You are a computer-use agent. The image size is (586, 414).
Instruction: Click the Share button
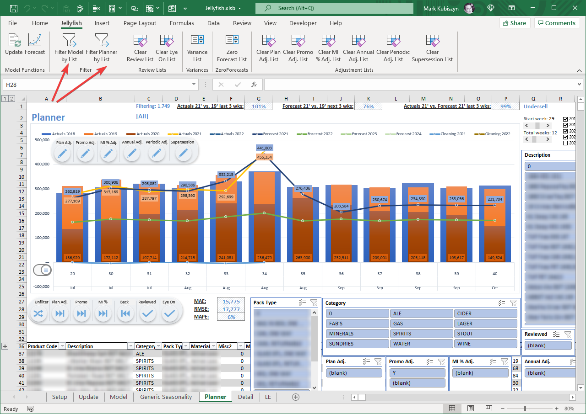pos(515,23)
